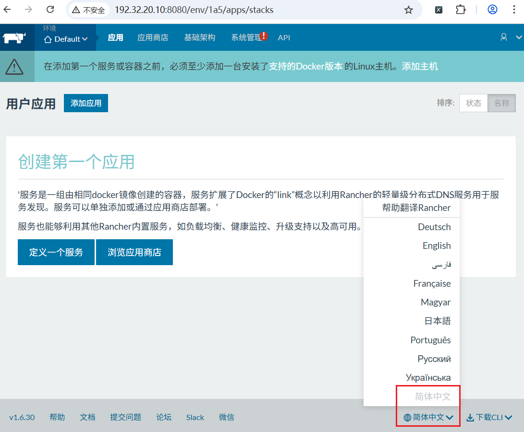Open the X extension icon in toolbar
The image size is (524, 432).
pos(439,10)
